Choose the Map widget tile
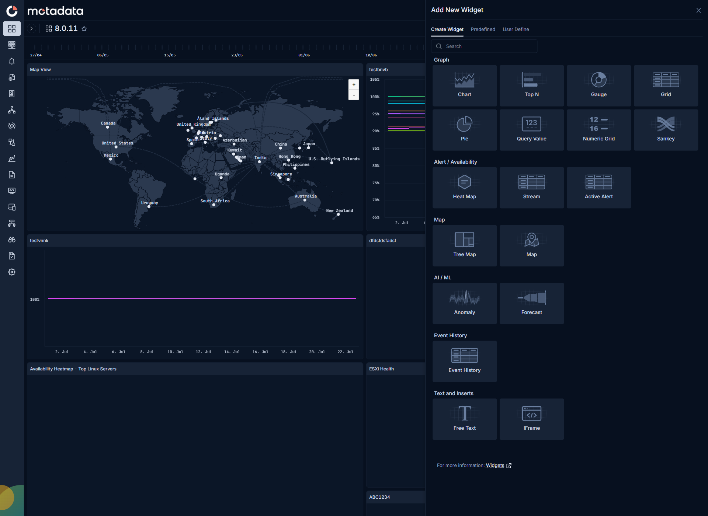This screenshot has width=708, height=516. (x=531, y=245)
